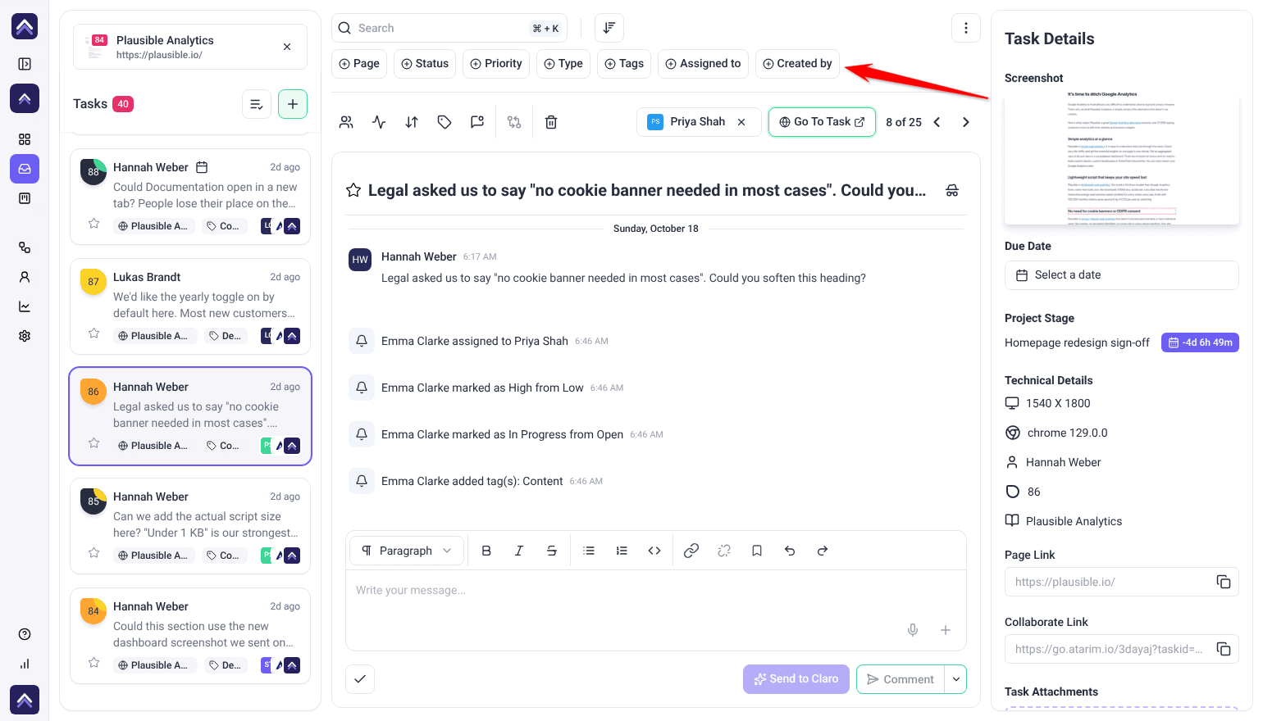This screenshot has height=721, width=1263.
Task: Open the Select a date field
Action: coord(1122,275)
